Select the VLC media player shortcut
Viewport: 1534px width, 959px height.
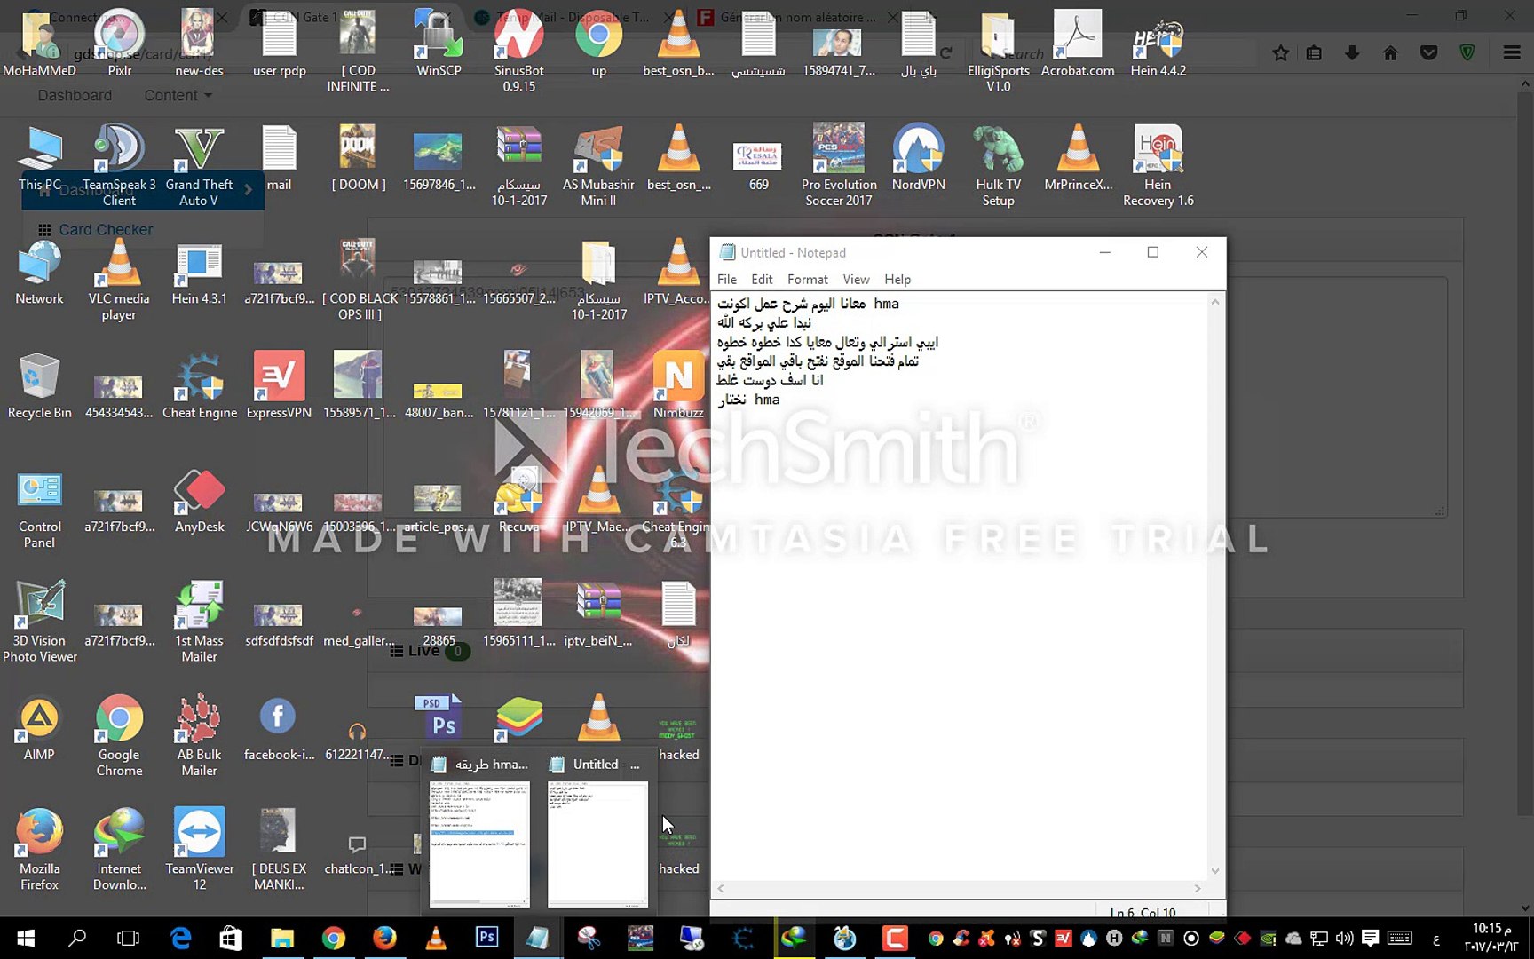click(x=119, y=280)
